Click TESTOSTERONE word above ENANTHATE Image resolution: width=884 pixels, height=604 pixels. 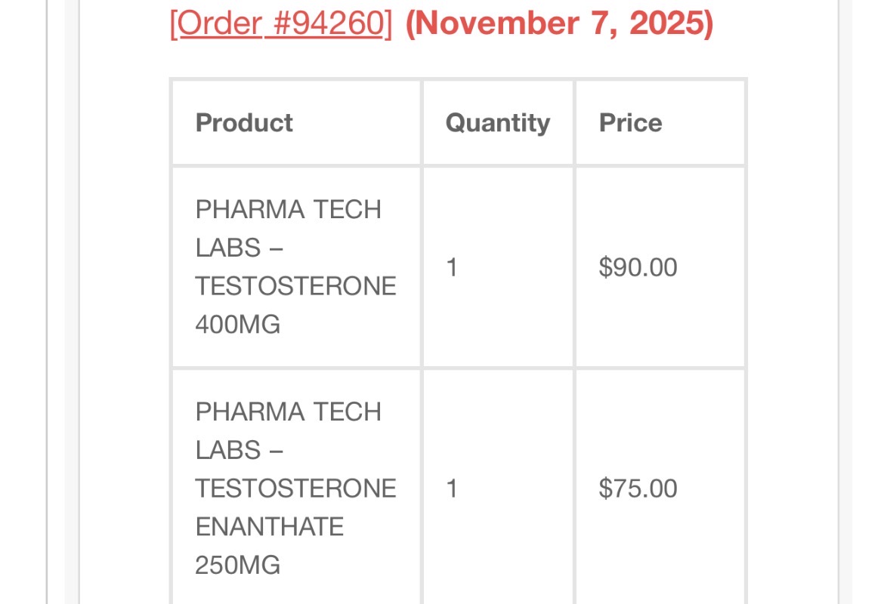295,488
